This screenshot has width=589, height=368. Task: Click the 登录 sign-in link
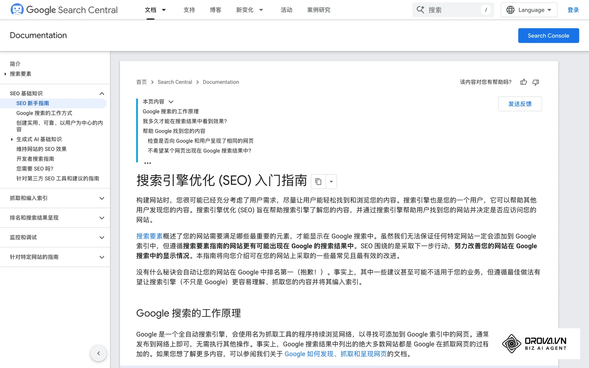(x=573, y=10)
